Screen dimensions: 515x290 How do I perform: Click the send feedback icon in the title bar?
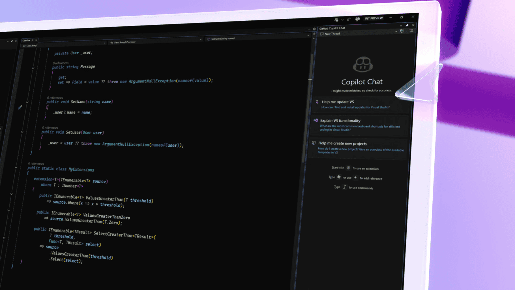(348, 19)
